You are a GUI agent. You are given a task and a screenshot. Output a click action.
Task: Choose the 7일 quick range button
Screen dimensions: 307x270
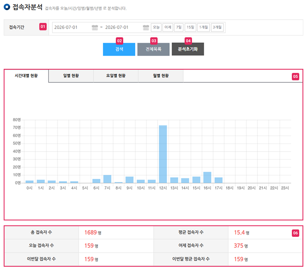[179, 27]
